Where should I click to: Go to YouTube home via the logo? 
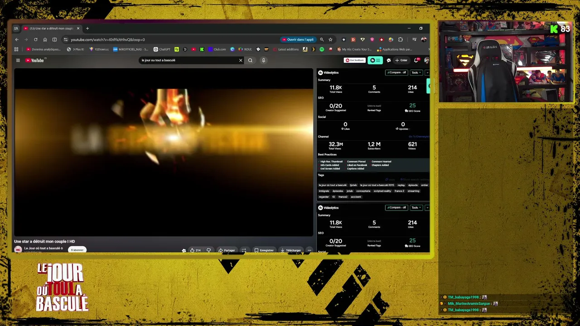tap(35, 60)
